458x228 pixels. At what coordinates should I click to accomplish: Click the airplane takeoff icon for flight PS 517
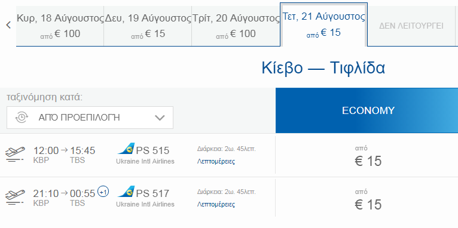pos(15,198)
